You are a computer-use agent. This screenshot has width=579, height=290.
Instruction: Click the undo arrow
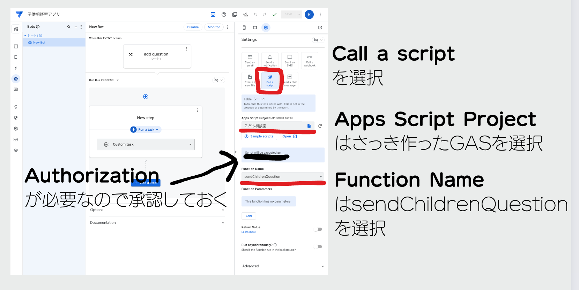point(255,15)
